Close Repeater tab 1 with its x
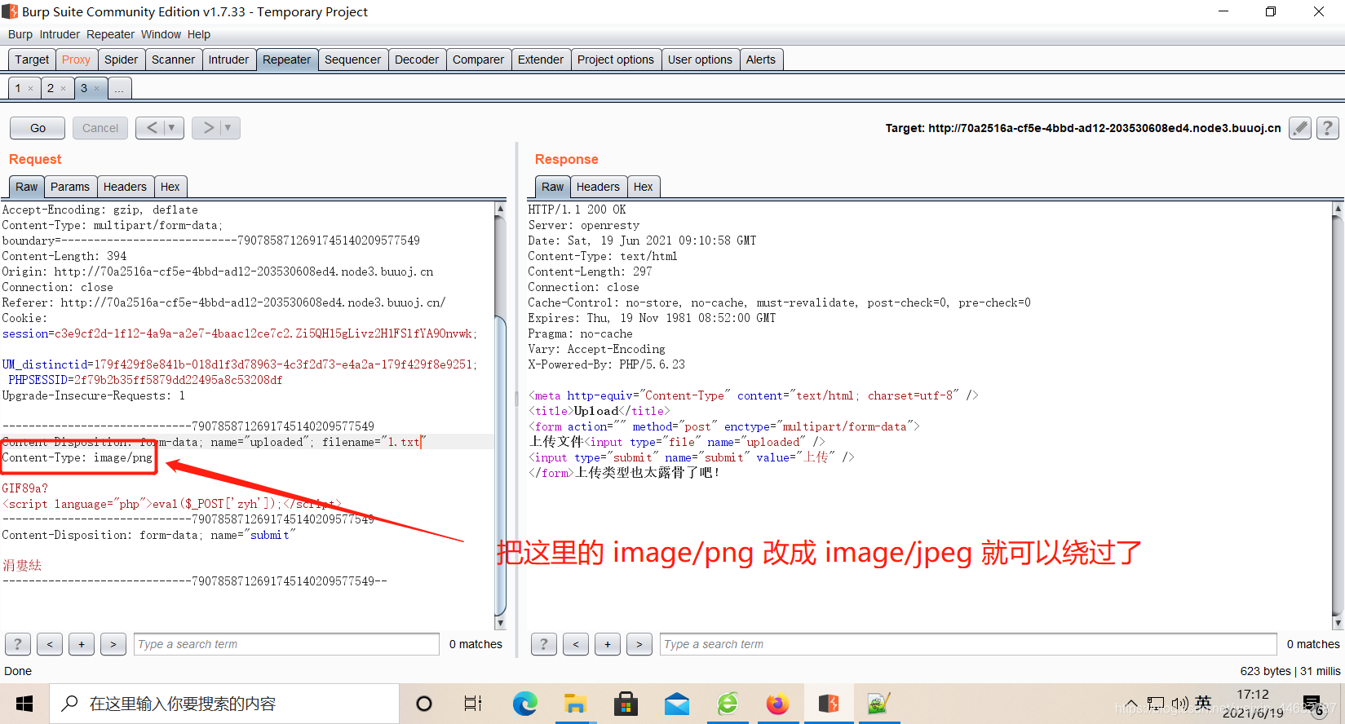Screen dimensions: 1345x724 click(31, 89)
